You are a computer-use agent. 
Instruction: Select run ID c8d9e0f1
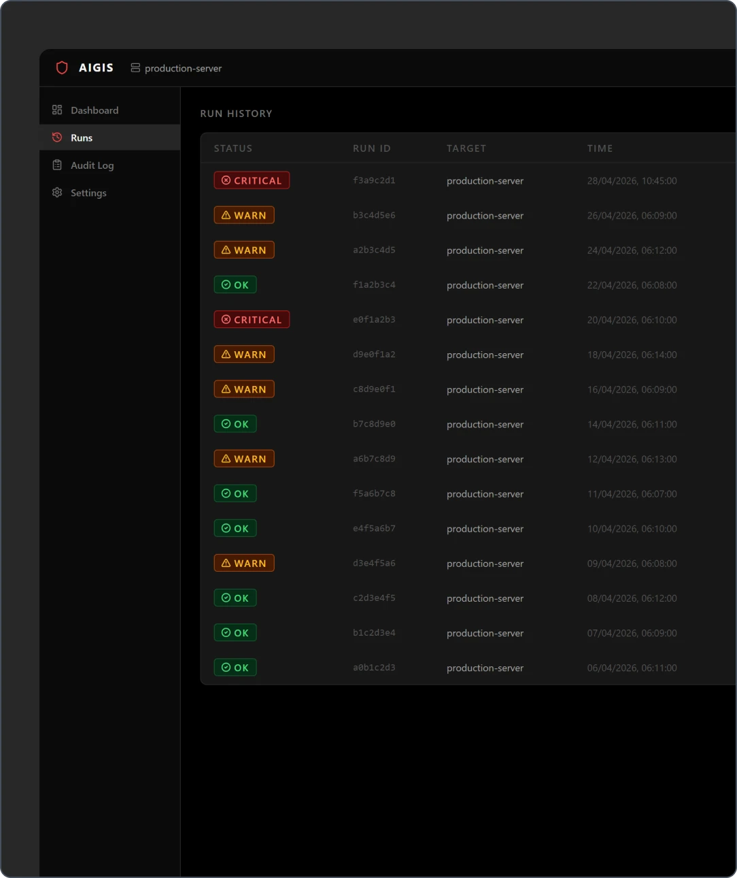pos(374,389)
